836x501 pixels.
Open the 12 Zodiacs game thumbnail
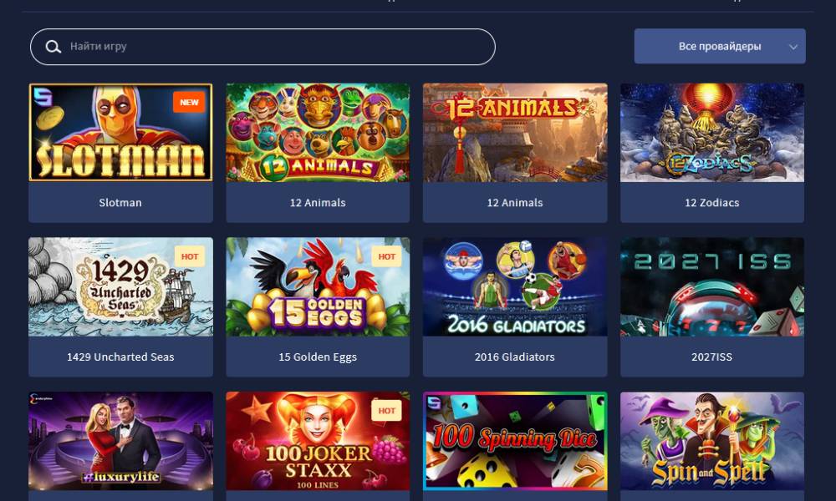pyautogui.click(x=711, y=133)
